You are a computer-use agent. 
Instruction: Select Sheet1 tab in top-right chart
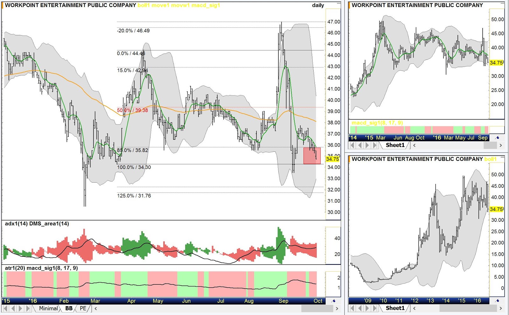click(x=395, y=145)
